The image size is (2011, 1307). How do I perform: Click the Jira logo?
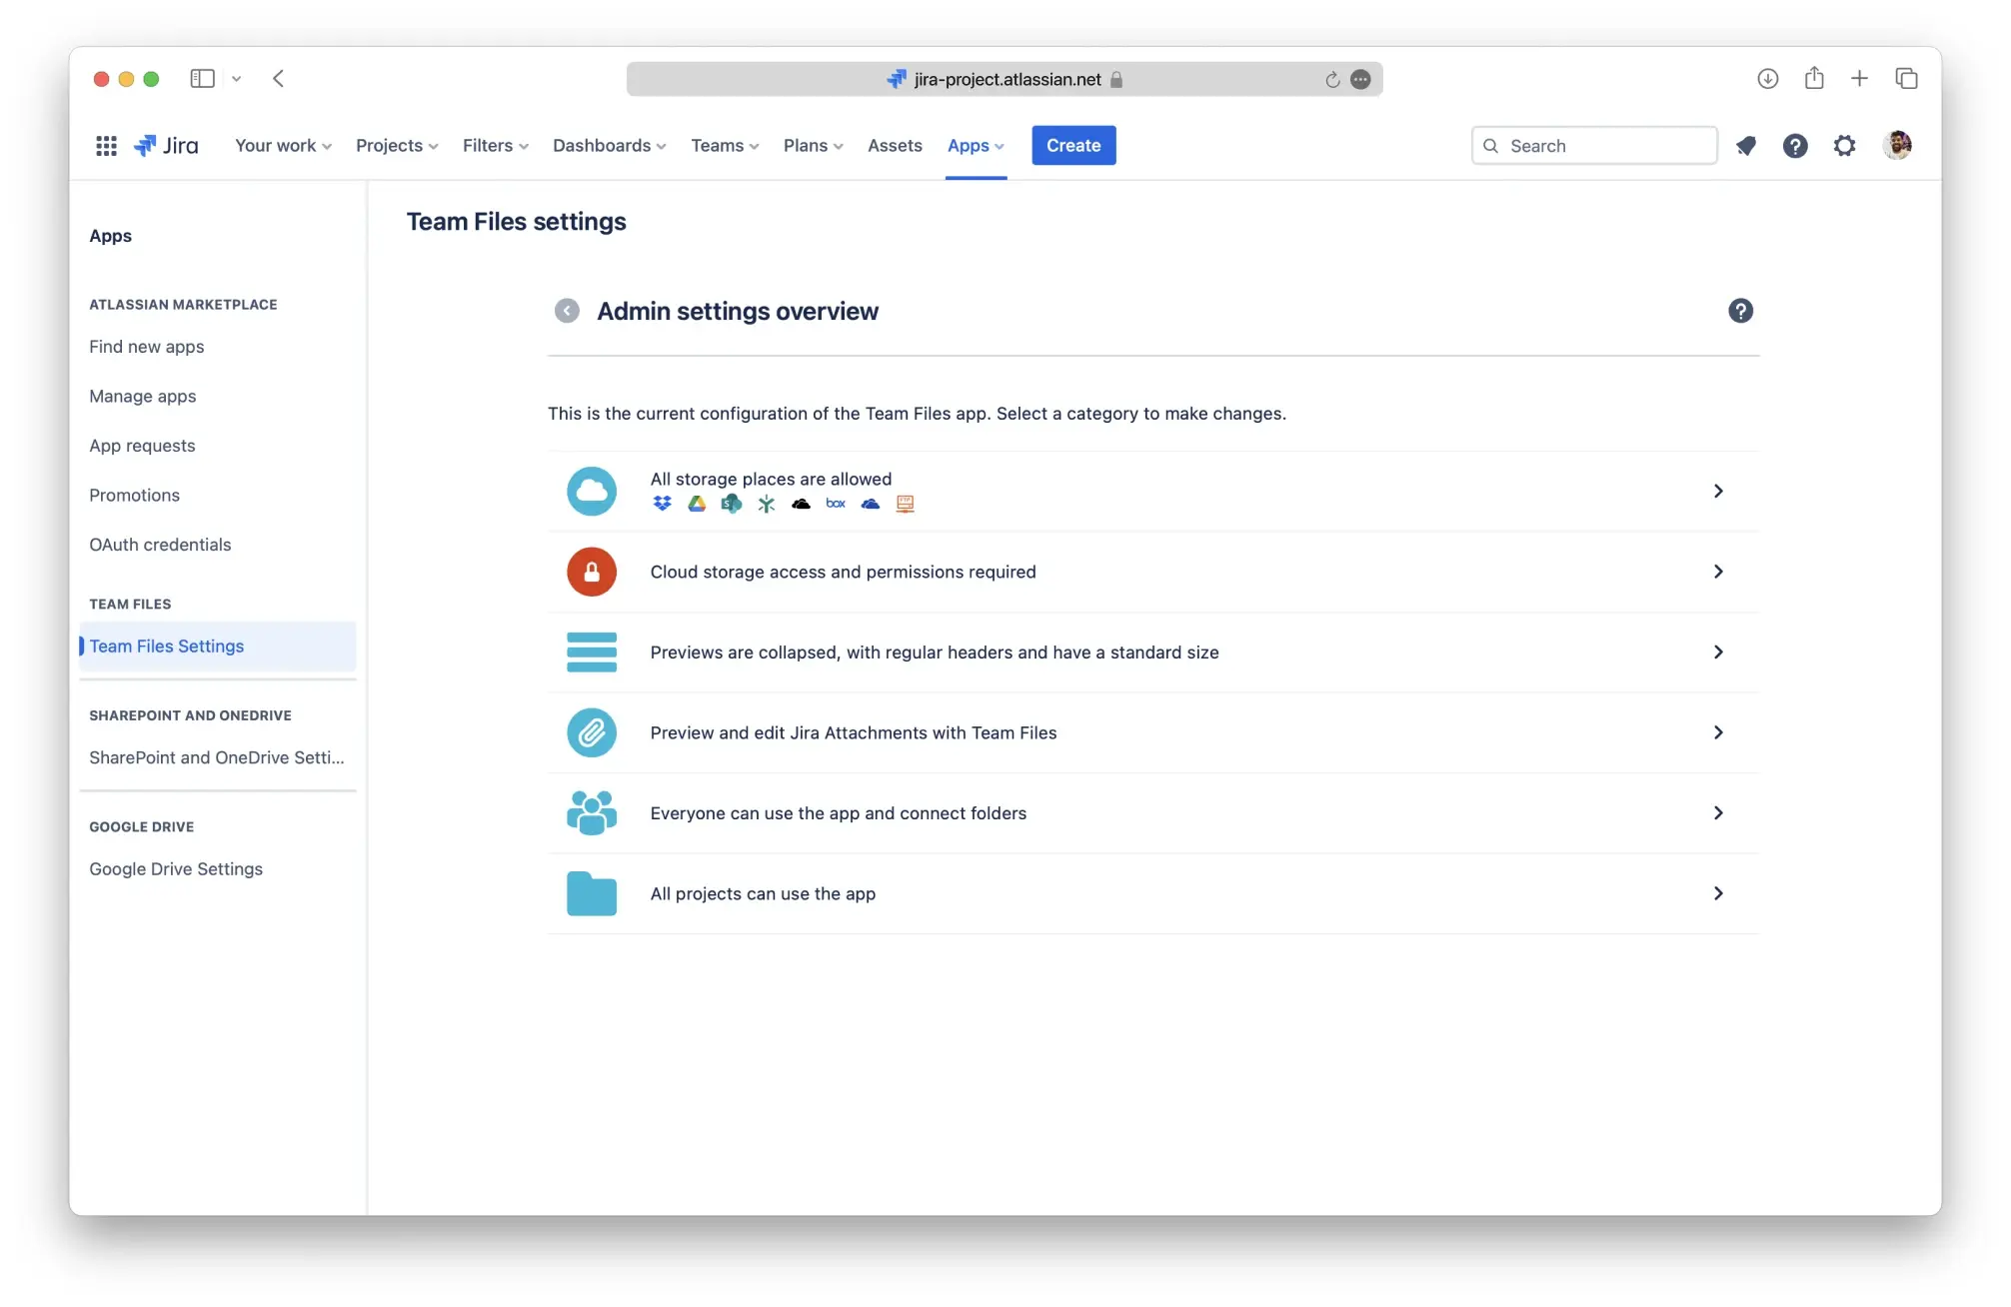[x=167, y=146]
